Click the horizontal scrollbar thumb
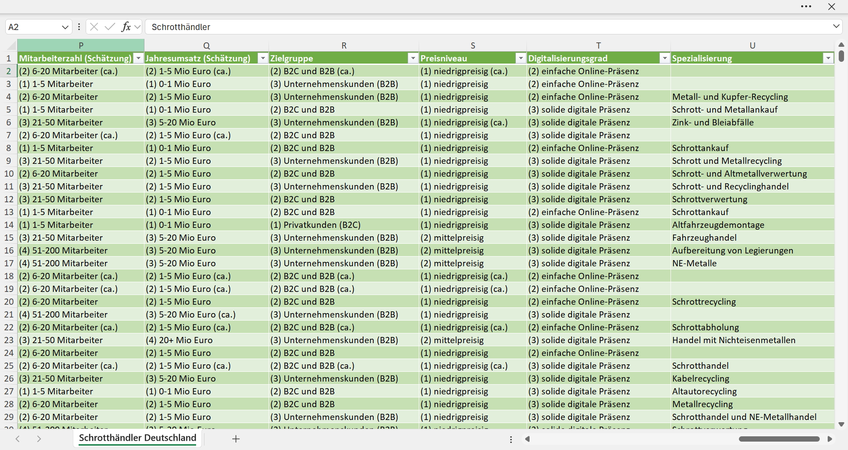The image size is (848, 450). (x=779, y=439)
